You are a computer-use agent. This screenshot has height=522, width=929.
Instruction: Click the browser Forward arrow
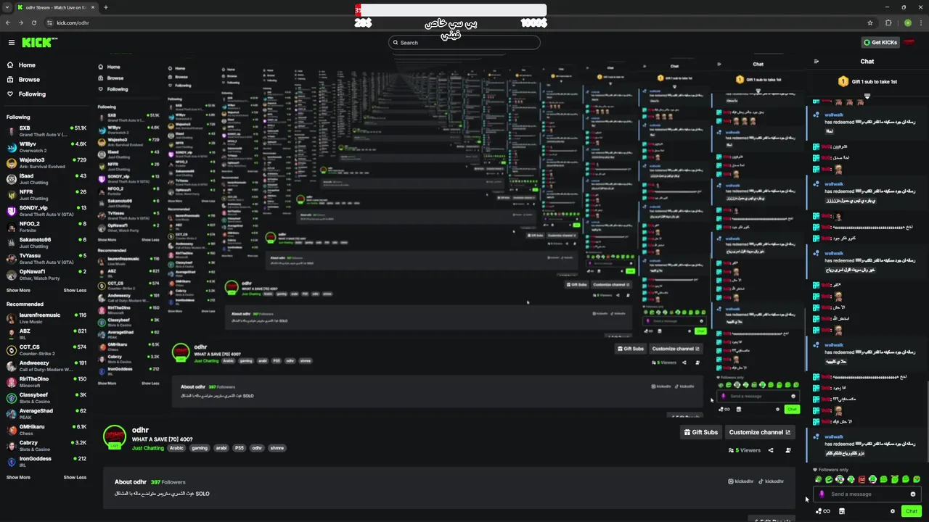pyautogui.click(x=22, y=22)
